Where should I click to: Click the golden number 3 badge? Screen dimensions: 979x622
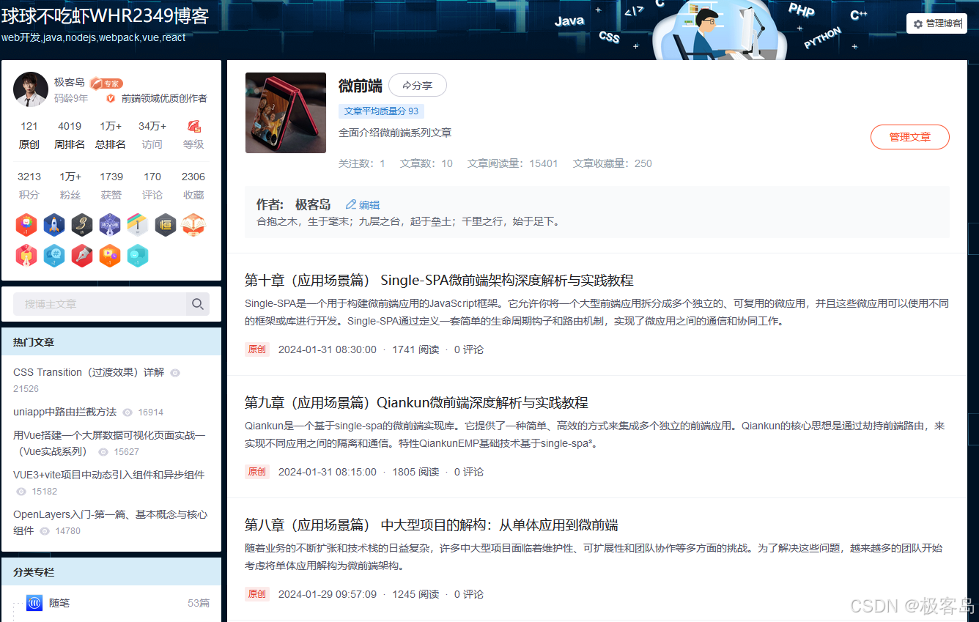click(x=82, y=225)
